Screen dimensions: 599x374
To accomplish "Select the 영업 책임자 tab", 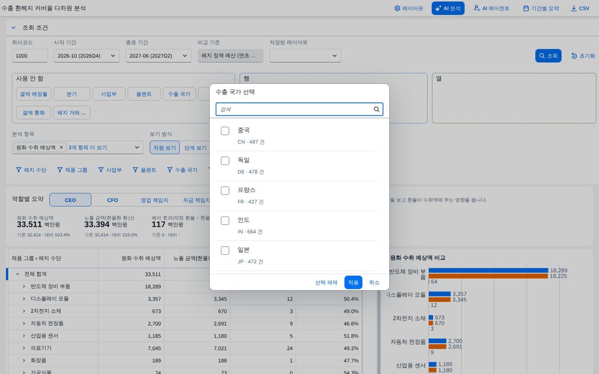I will (x=154, y=200).
